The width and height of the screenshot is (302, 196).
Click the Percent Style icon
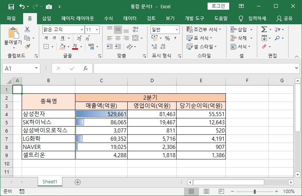pyautogui.click(x=167, y=38)
